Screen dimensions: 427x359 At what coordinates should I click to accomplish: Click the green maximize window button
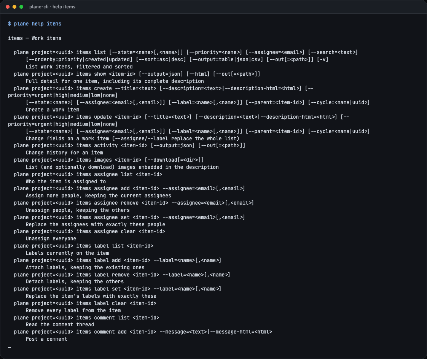(x=21, y=7)
